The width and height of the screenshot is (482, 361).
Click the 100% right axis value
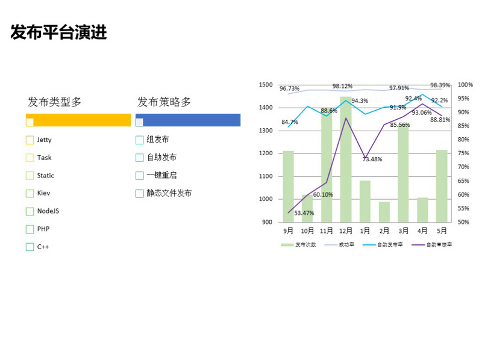point(465,85)
